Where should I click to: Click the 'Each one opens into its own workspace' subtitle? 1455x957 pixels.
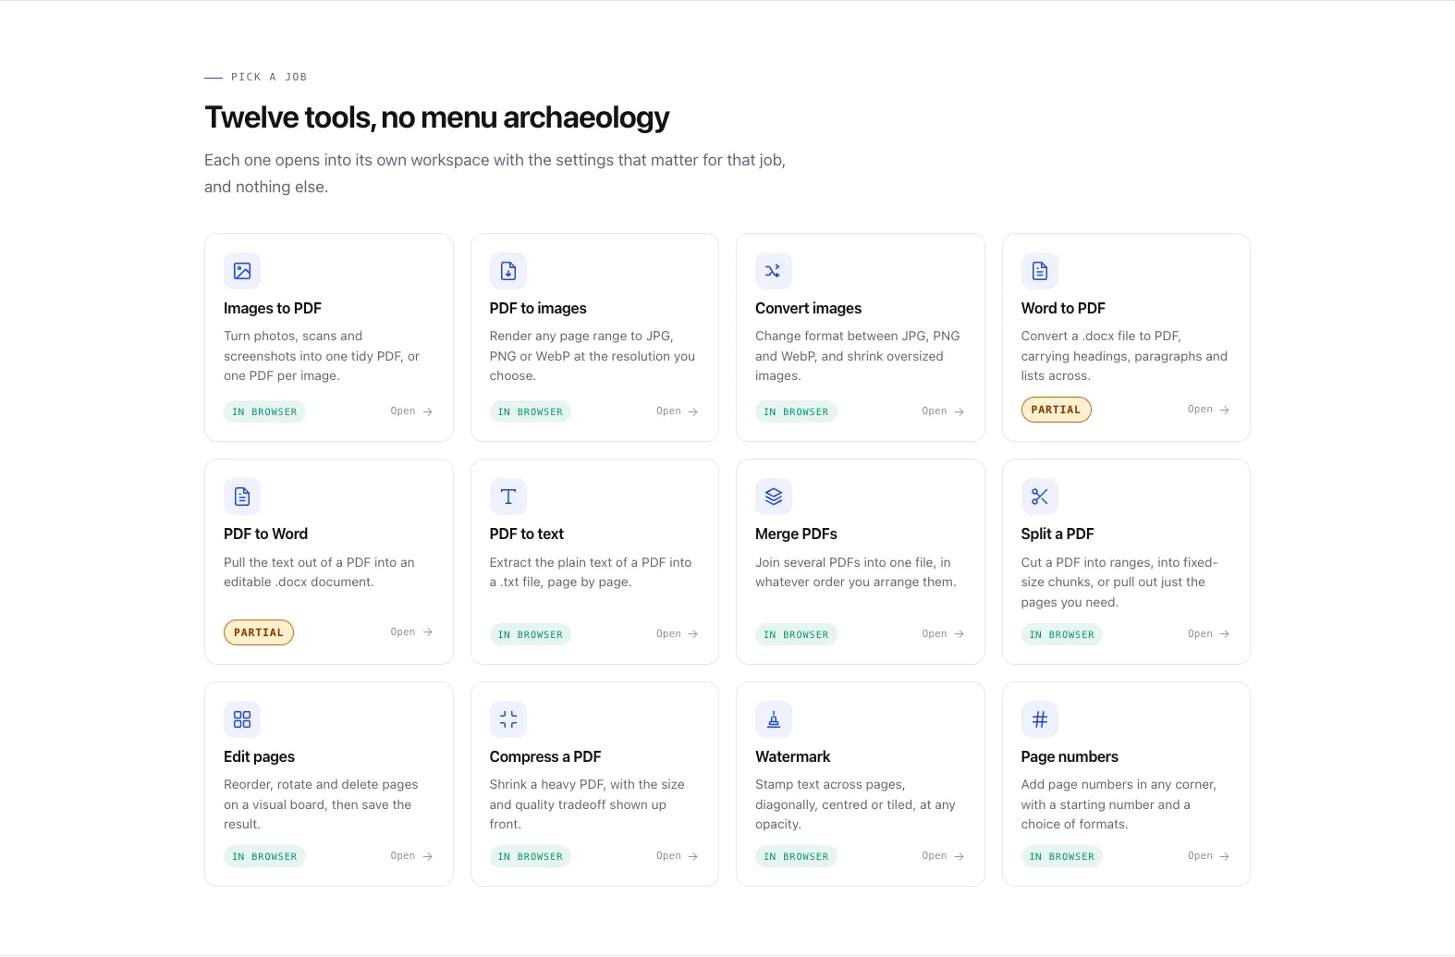click(x=495, y=173)
